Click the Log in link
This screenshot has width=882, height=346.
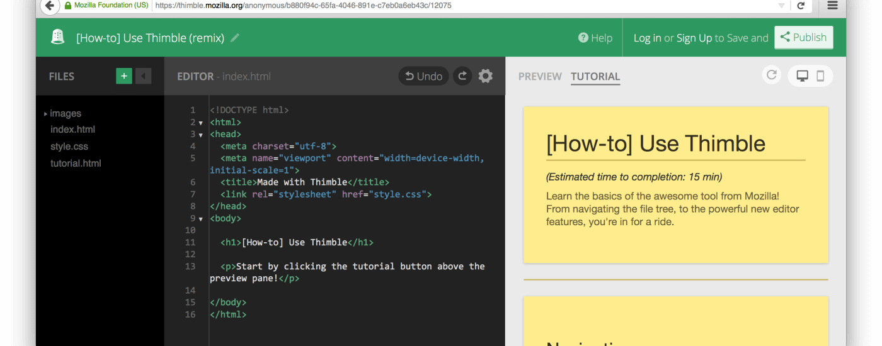[x=647, y=38]
